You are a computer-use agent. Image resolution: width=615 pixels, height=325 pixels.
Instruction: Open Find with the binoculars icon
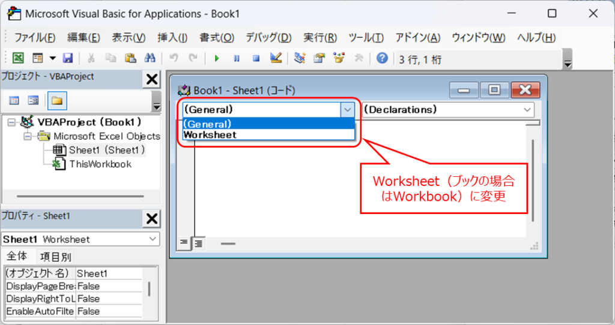(150, 58)
